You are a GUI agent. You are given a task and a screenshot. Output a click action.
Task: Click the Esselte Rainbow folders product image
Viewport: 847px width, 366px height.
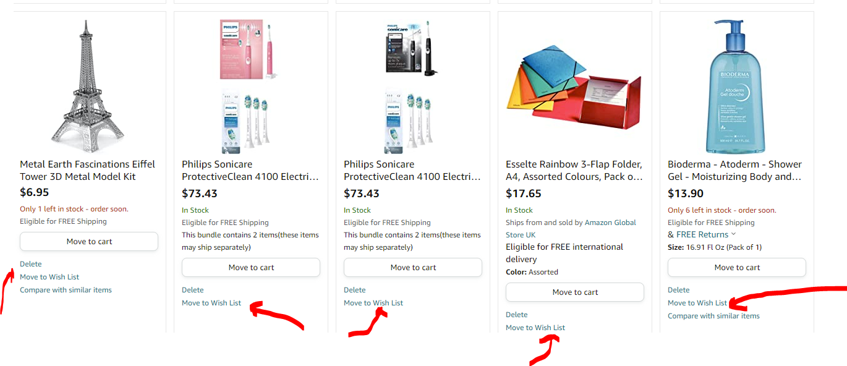574,87
